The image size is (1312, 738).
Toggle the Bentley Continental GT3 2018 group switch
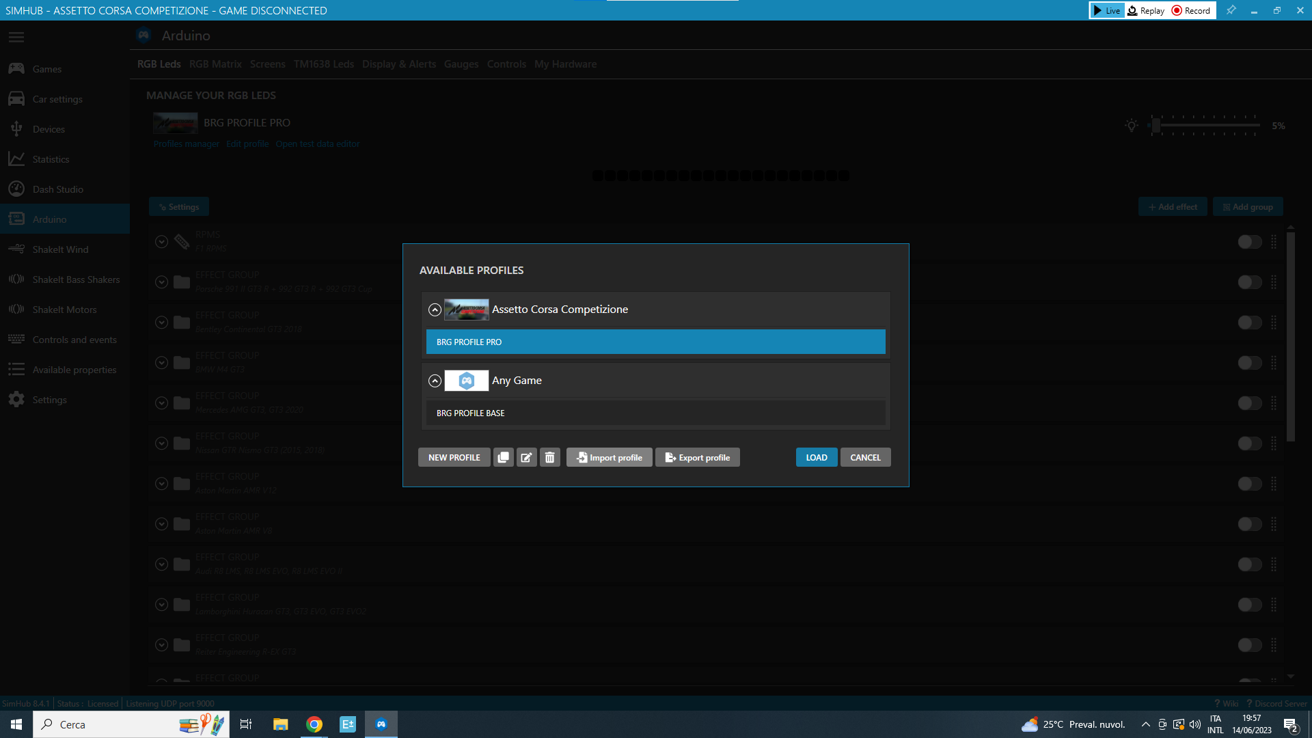click(x=1250, y=323)
